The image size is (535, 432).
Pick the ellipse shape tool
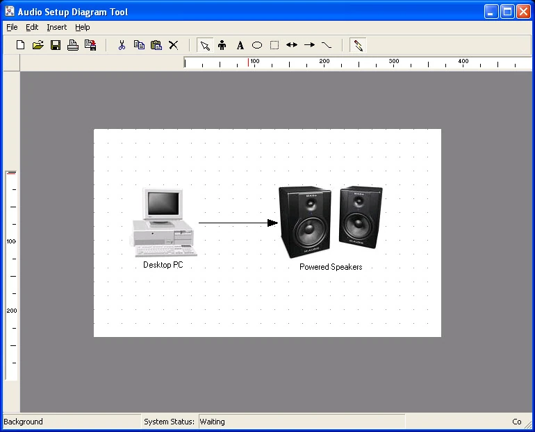[257, 45]
